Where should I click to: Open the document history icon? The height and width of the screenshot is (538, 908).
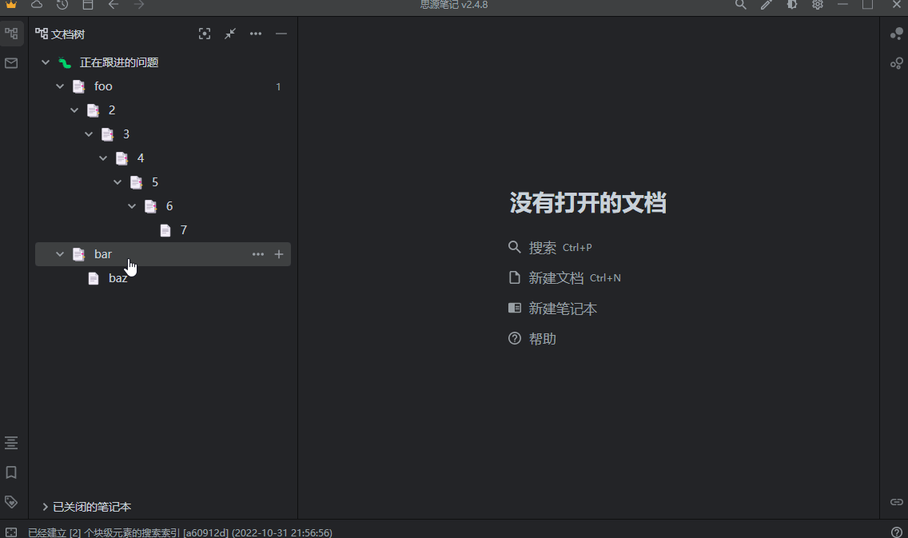click(x=62, y=5)
